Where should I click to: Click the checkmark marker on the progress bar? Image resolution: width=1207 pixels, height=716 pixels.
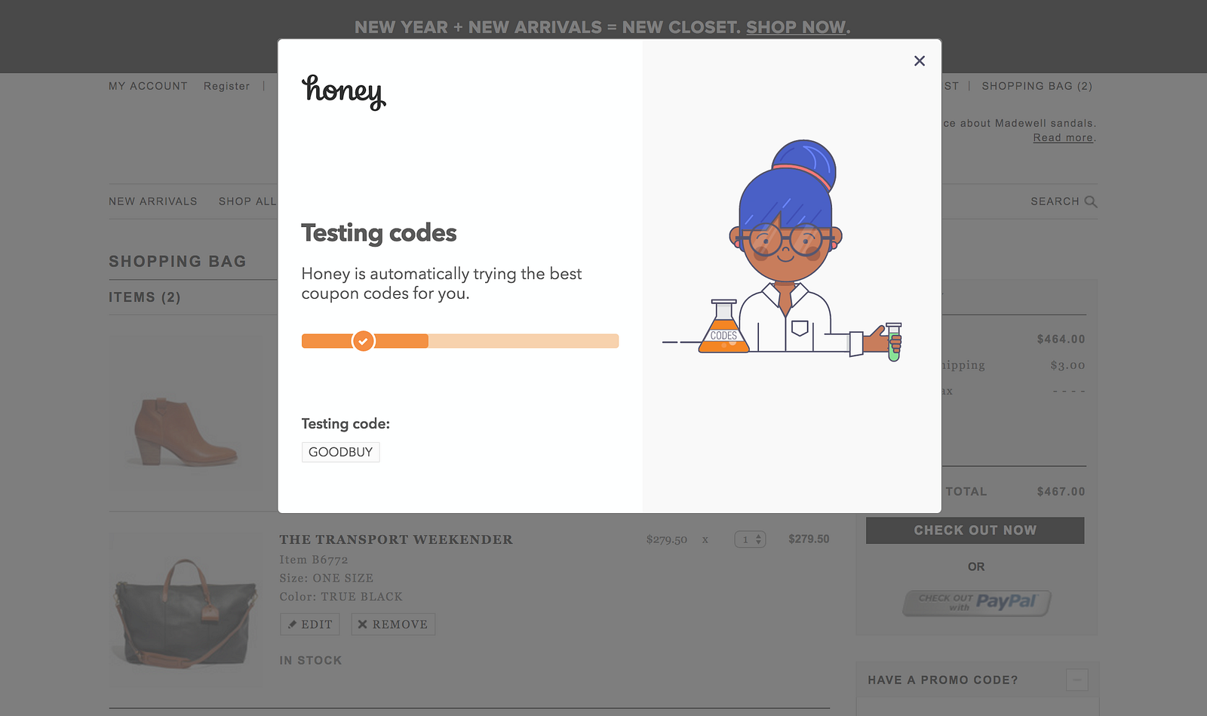click(364, 341)
